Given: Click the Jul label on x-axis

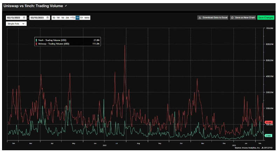Looking at the screenshot, I should tap(117, 143).
